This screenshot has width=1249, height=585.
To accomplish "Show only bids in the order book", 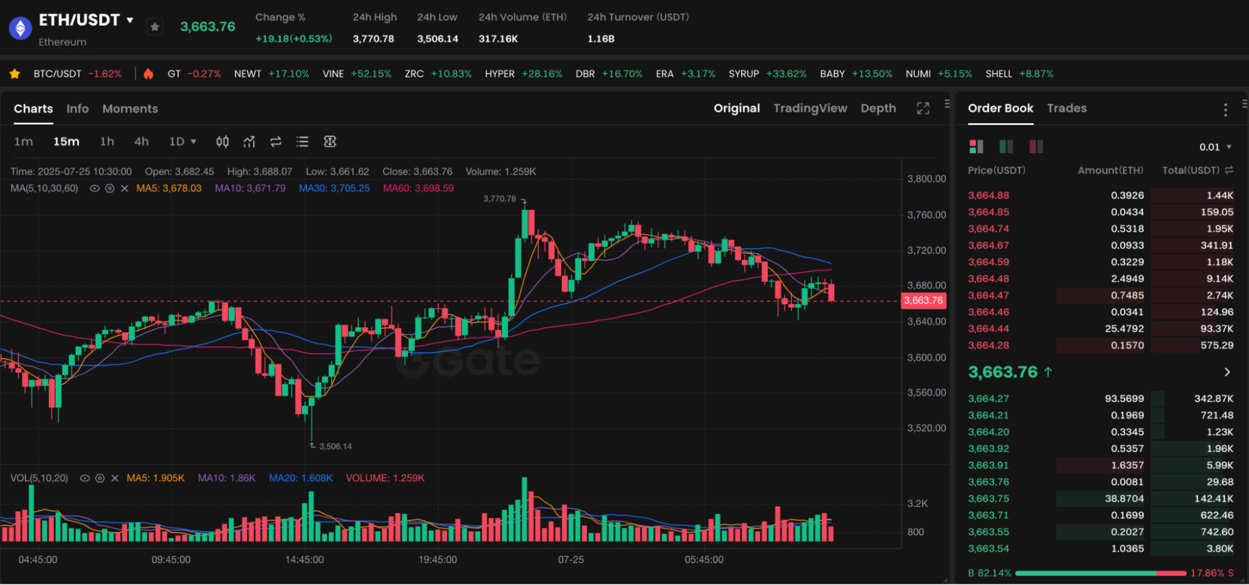I will click(x=1006, y=146).
